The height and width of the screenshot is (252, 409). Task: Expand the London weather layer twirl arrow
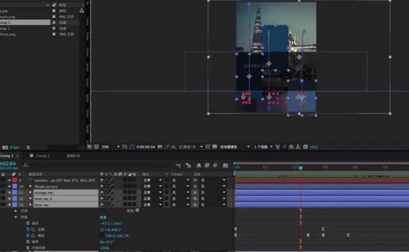pos(10,180)
